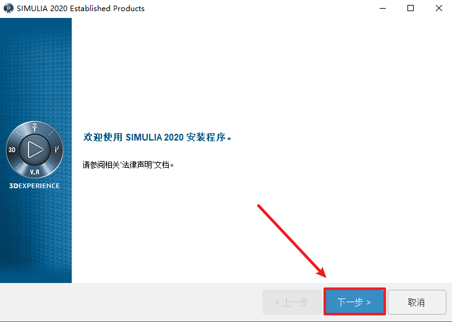Click the SIMULIA app icon in title bar

coord(9,8)
